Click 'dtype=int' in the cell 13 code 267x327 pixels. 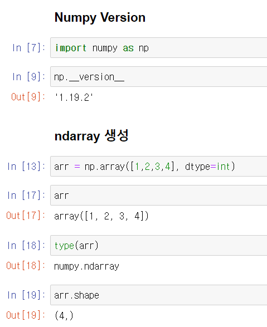pos(207,167)
